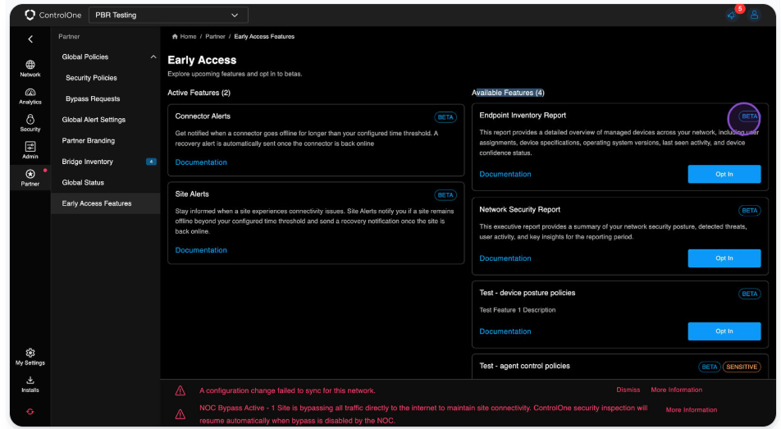Click Site Alerts BETA badge
781x429 pixels.
coord(445,195)
